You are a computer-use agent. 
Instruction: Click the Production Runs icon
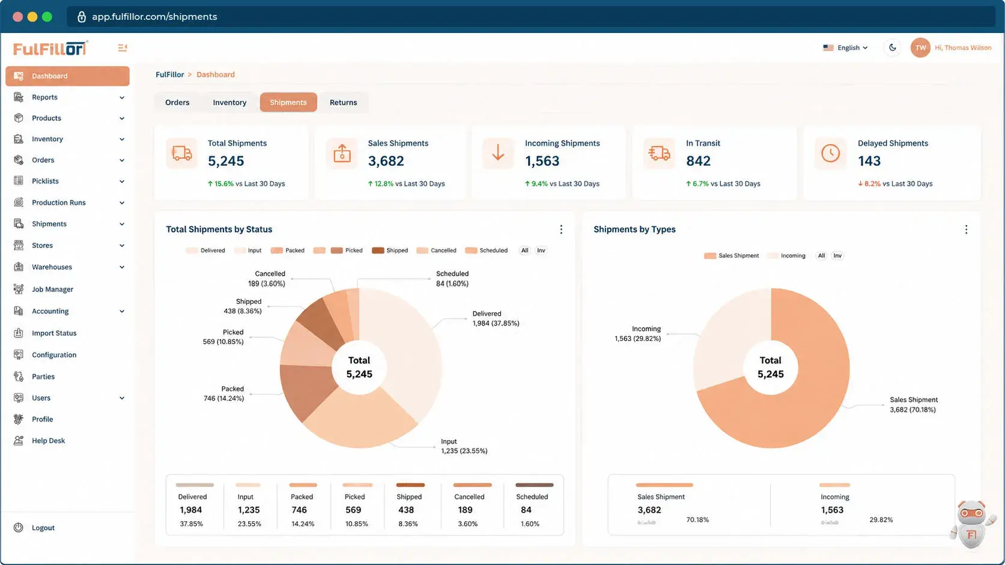19,203
